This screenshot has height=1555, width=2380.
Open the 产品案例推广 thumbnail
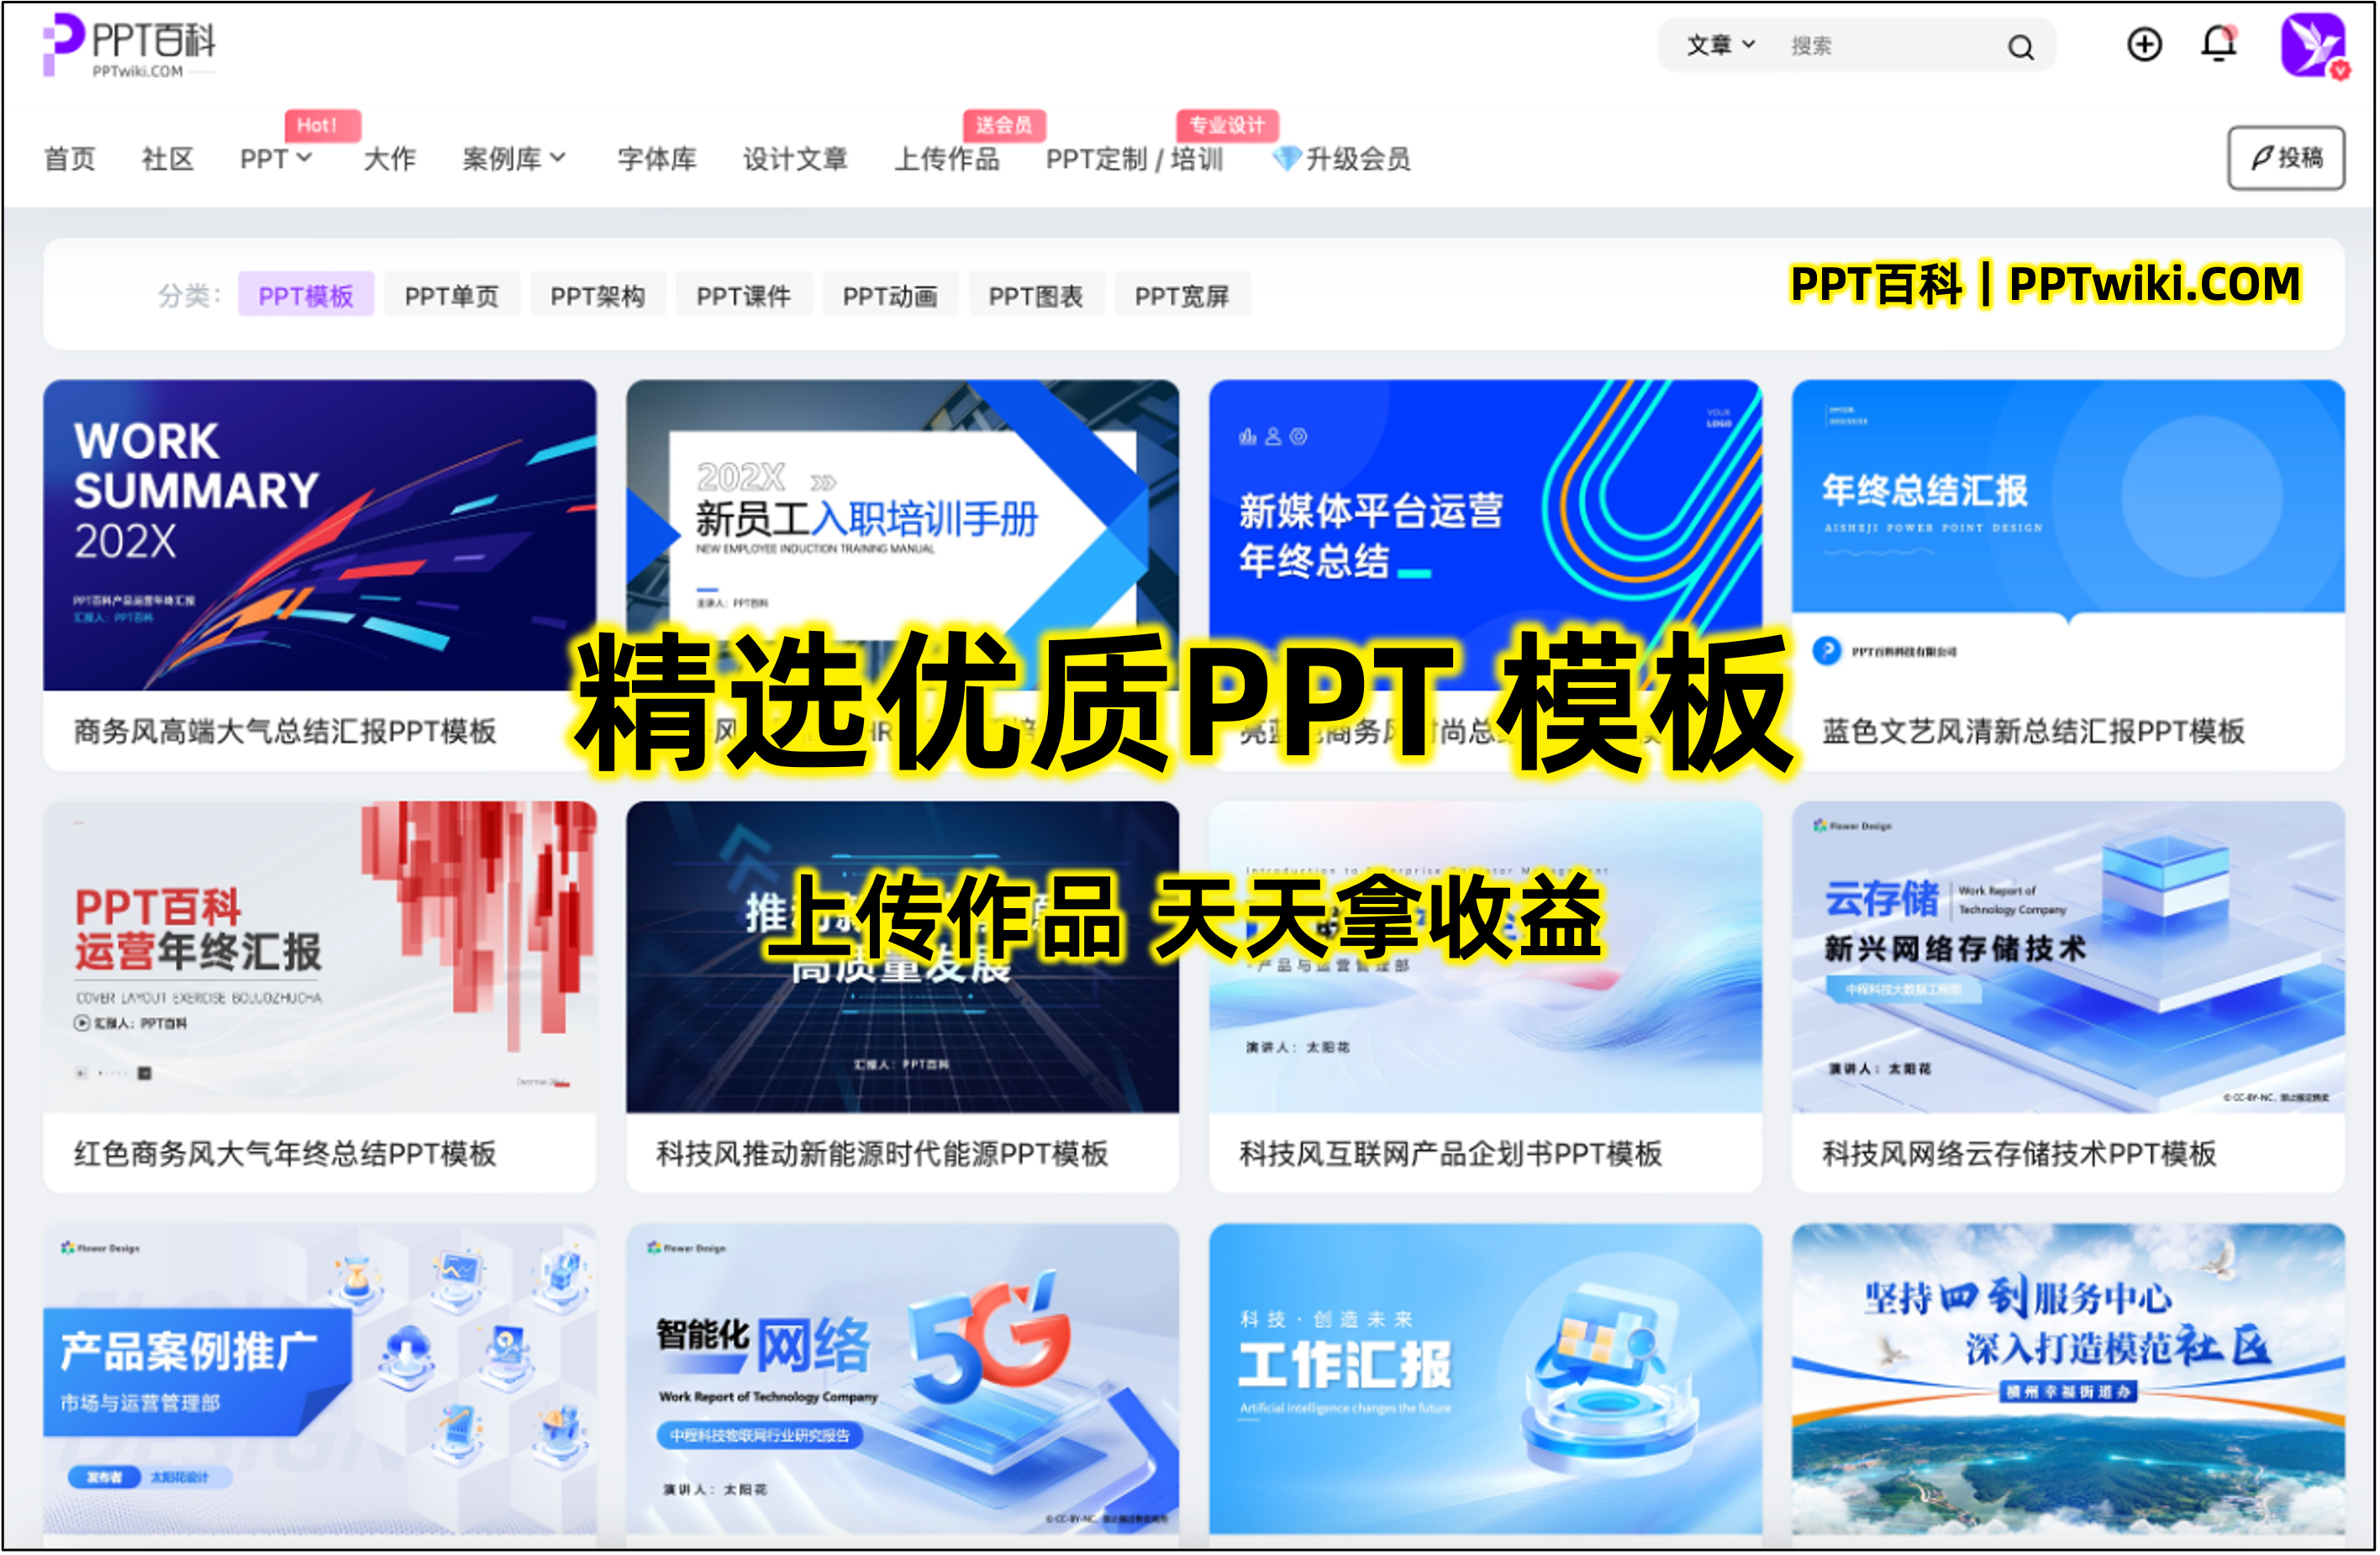(319, 1379)
